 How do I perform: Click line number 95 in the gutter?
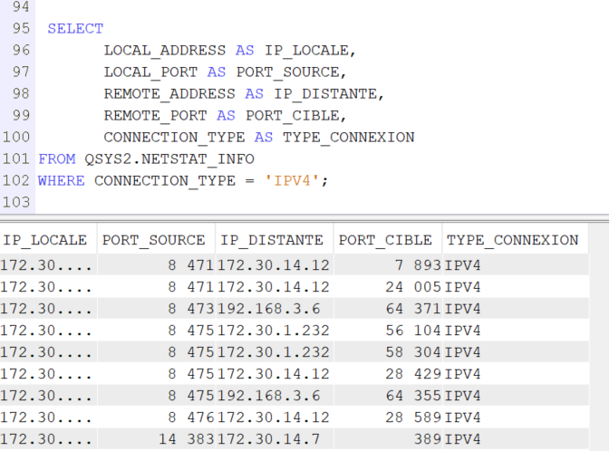tap(21, 28)
